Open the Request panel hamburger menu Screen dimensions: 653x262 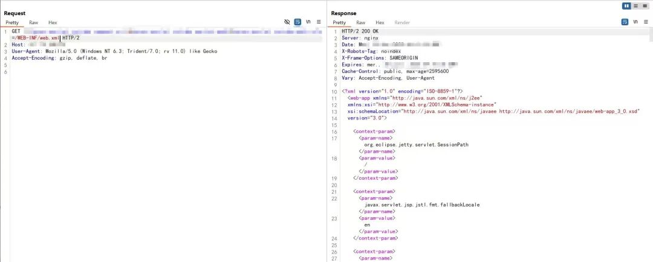point(319,22)
